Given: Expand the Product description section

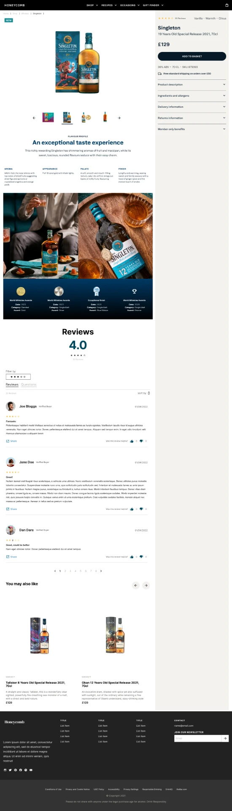Looking at the screenshot, I should coord(192,84).
